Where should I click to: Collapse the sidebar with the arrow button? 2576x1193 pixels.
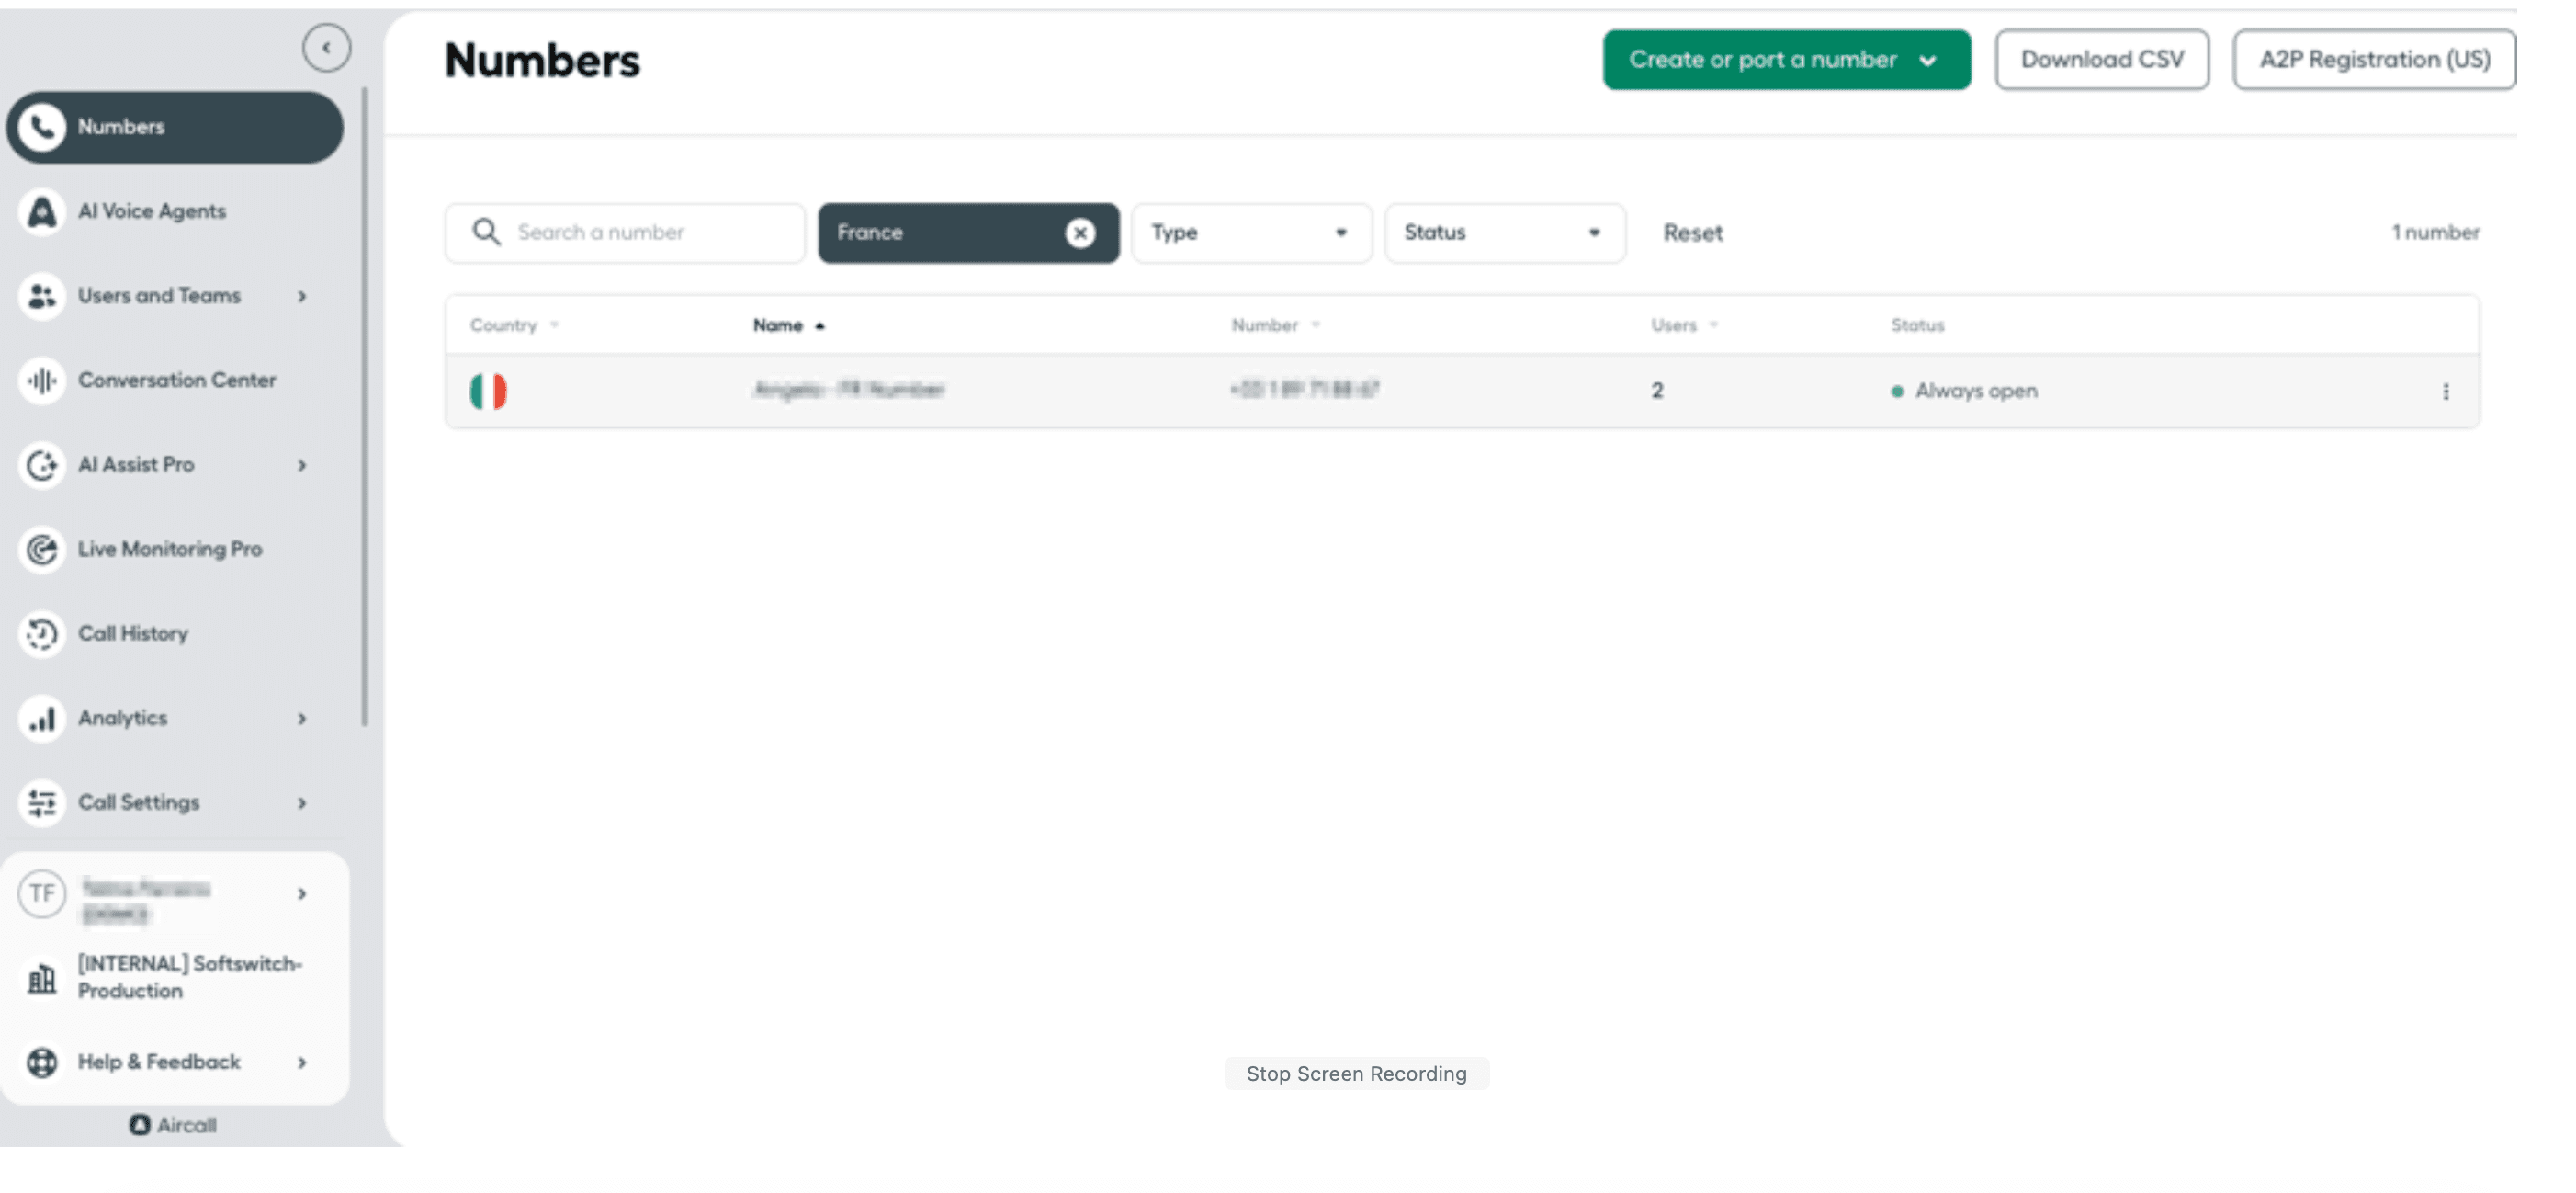point(326,47)
